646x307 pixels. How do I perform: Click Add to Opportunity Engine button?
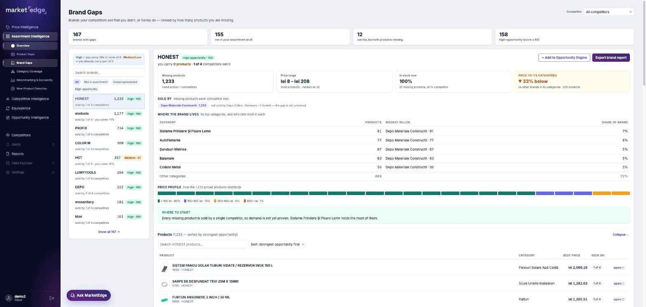[x=564, y=58]
